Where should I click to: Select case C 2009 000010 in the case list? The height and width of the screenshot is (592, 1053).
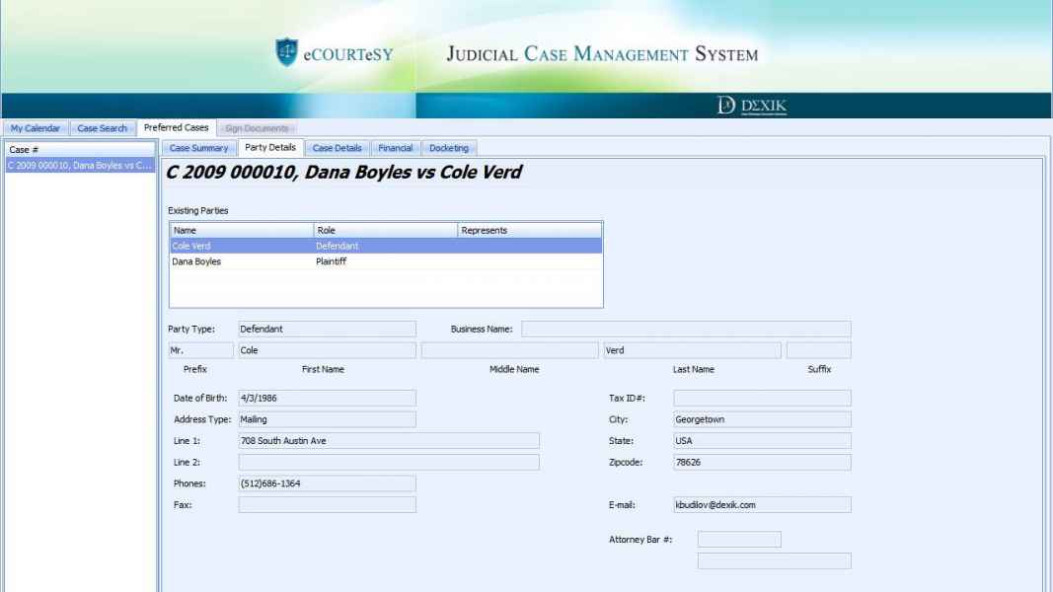(79, 166)
